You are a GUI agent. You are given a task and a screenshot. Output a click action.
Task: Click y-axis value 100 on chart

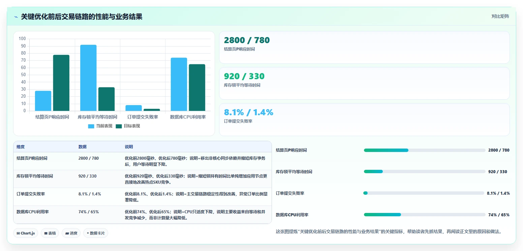point(22,39)
